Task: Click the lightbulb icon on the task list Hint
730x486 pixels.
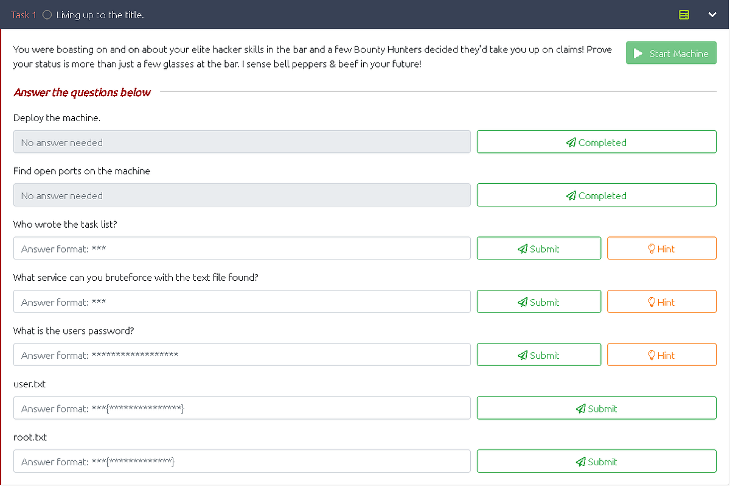Action: click(652, 248)
